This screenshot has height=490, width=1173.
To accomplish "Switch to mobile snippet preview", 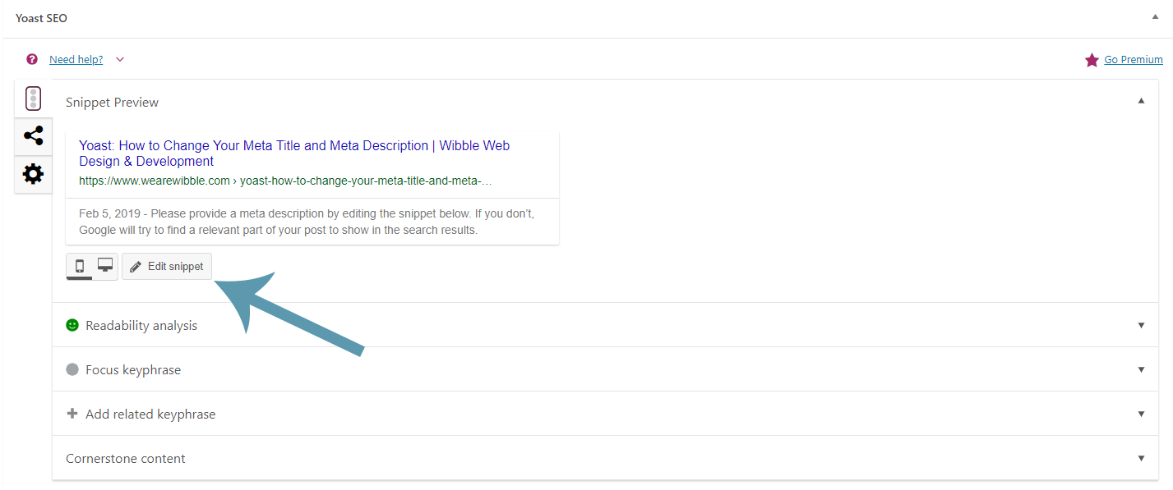I will 80,266.
